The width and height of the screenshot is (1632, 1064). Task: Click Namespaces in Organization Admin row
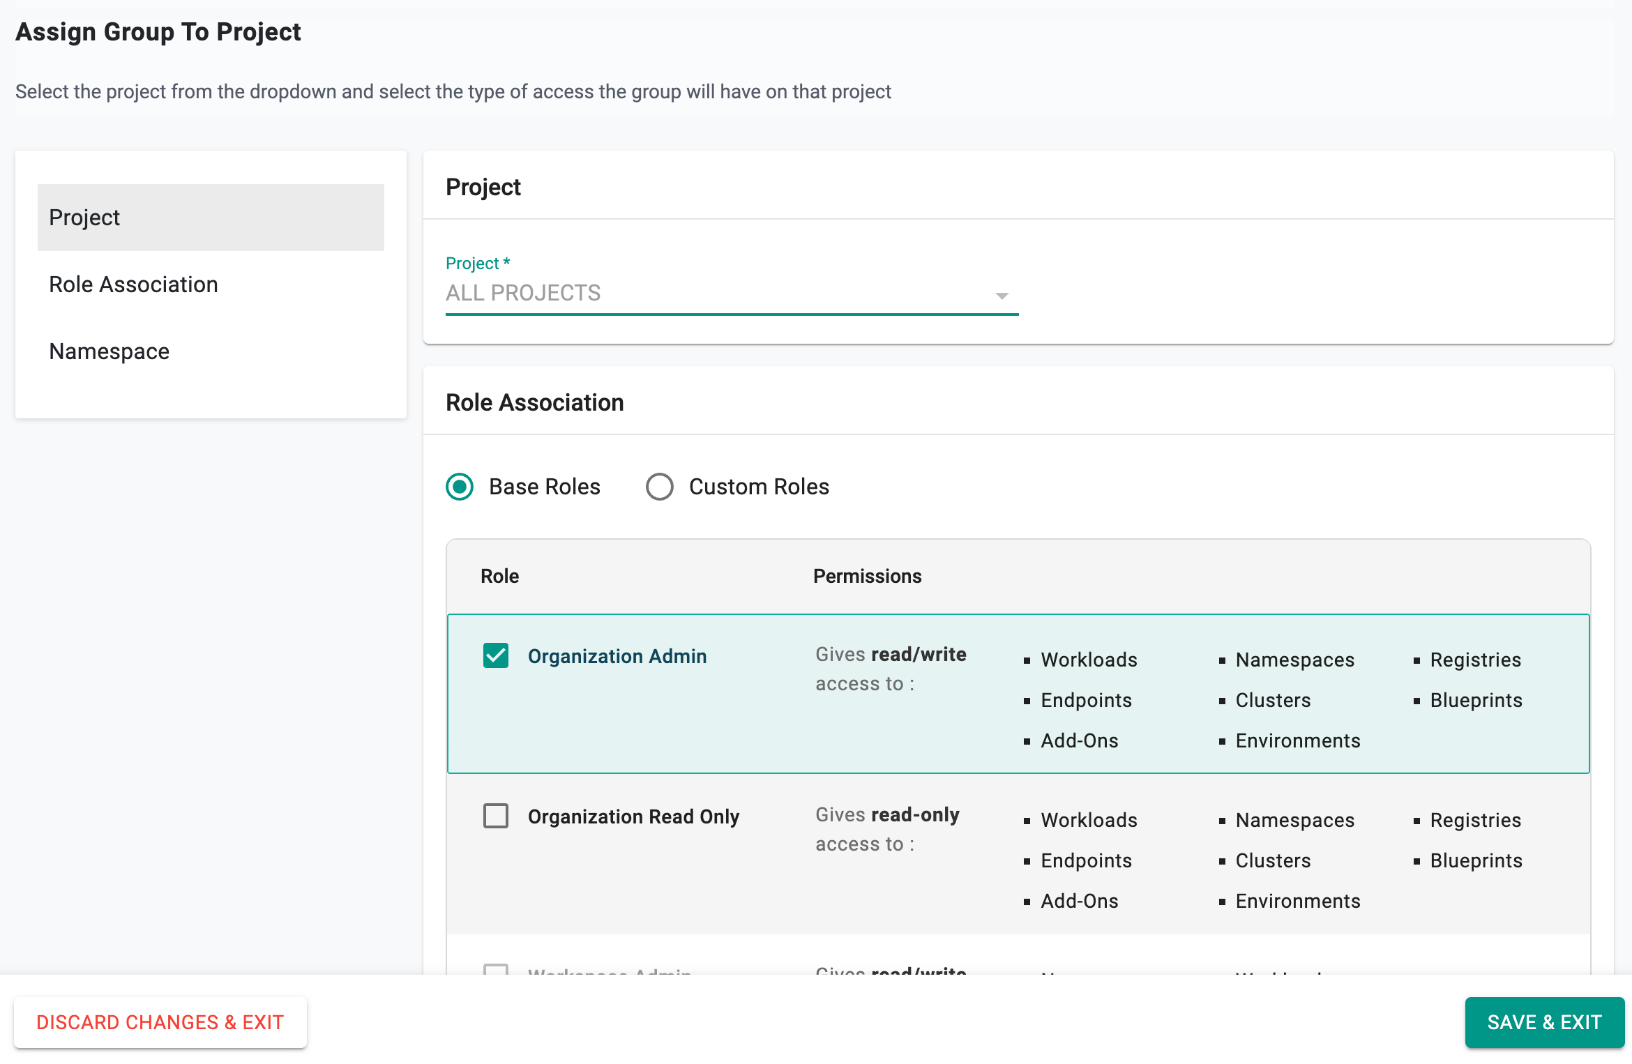coord(1295,660)
